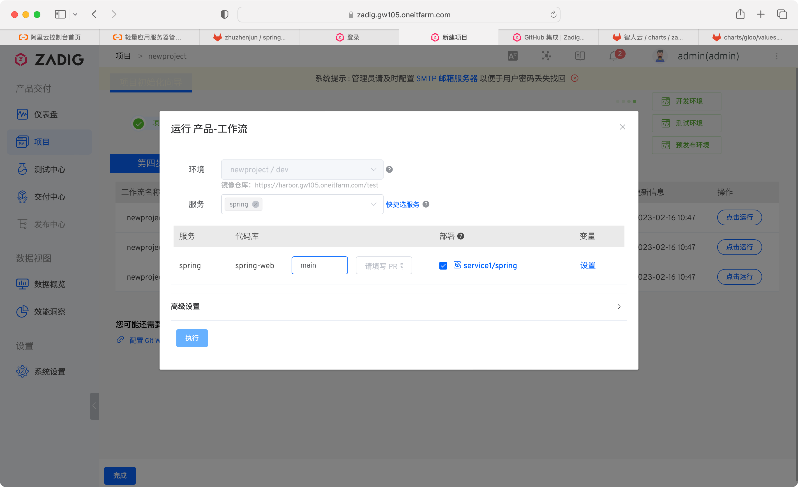This screenshot has width=798, height=487.
Task: Click the 项目 breadcrumb
Action: (x=123, y=56)
